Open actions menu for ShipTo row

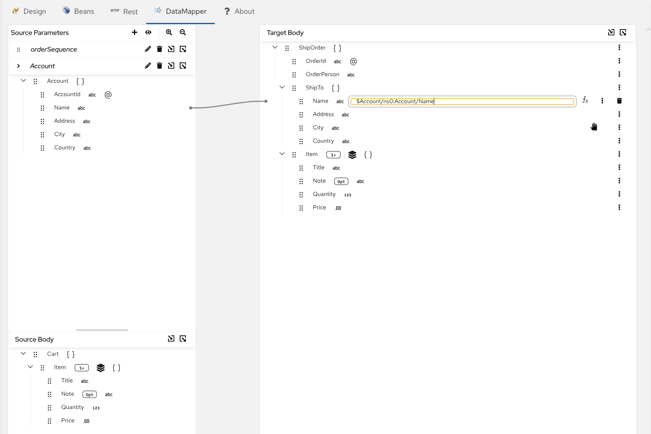(619, 87)
